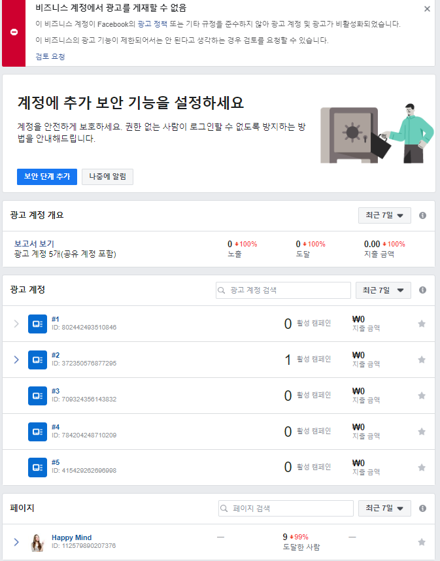The image size is (440, 561).
Task: Favorite ad account #3 with star
Action: click(x=422, y=396)
